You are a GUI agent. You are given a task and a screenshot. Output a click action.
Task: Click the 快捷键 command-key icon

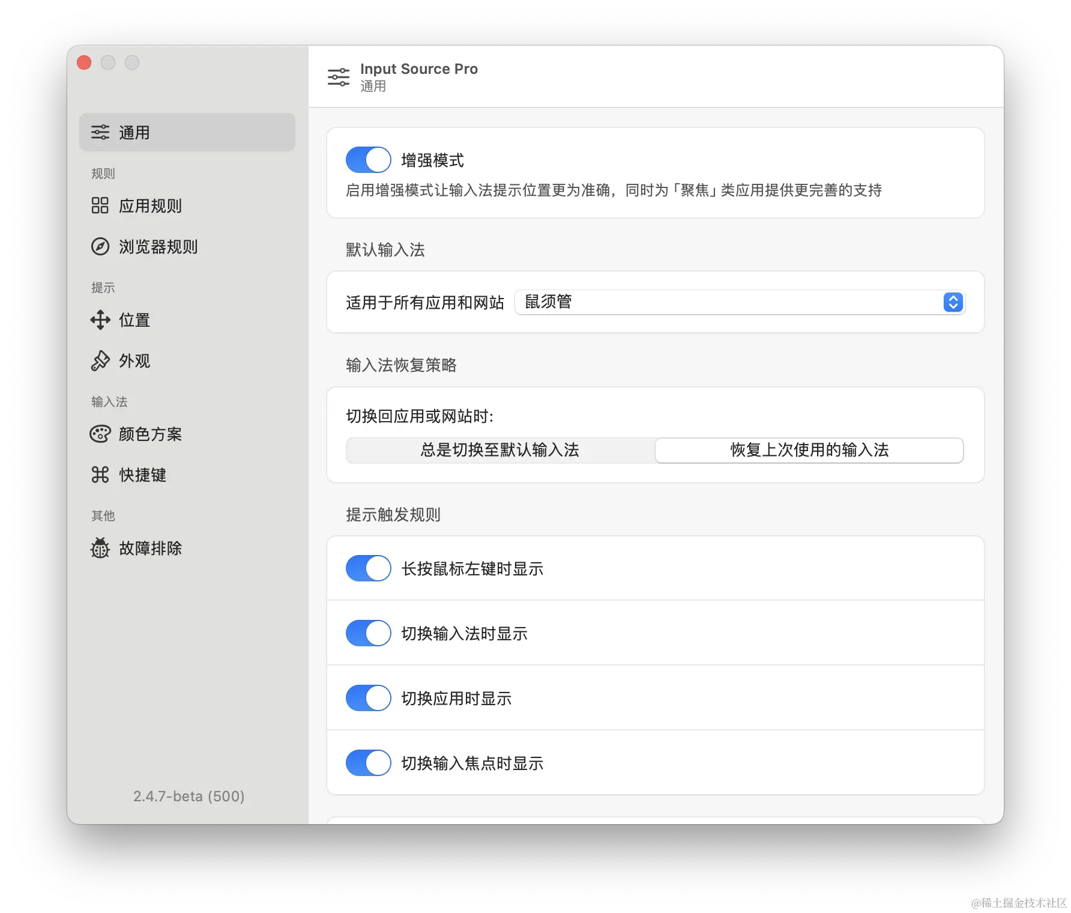click(x=100, y=475)
